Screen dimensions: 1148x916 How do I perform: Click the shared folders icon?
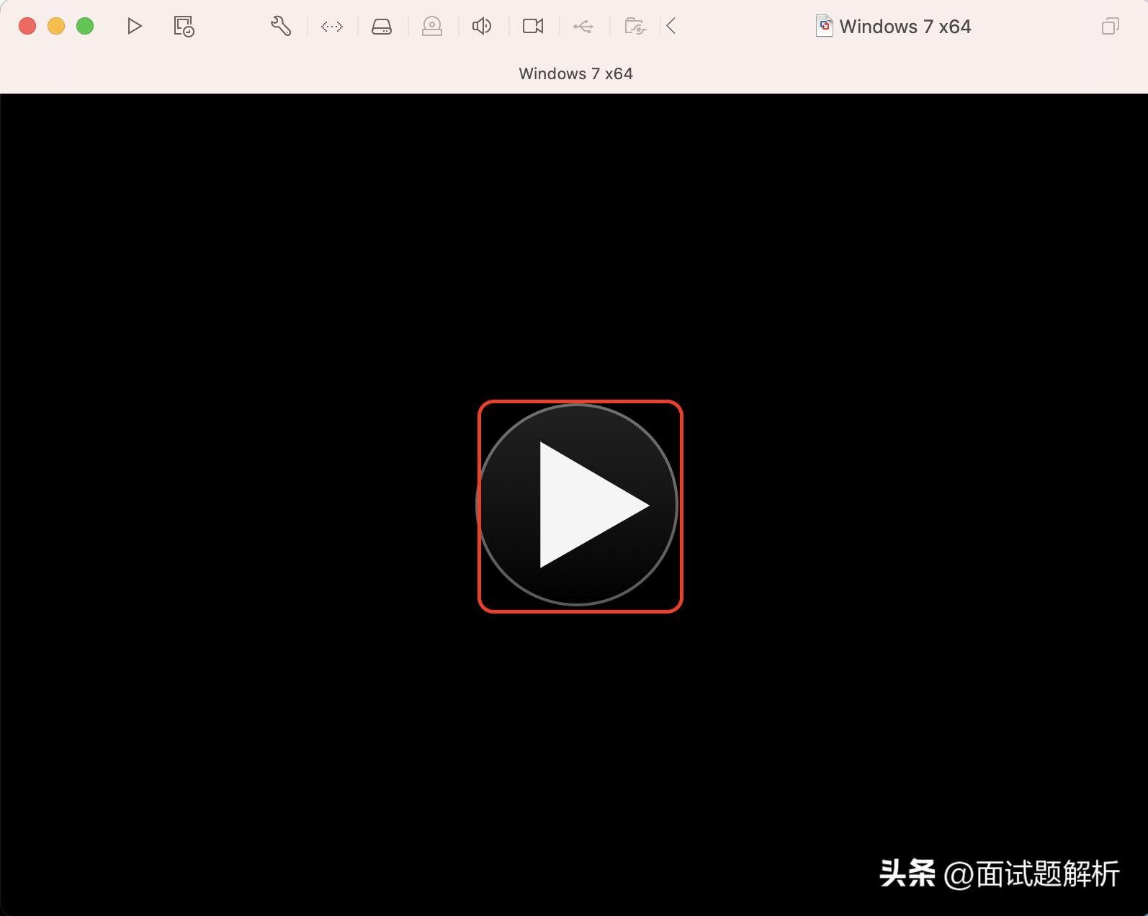click(x=635, y=27)
